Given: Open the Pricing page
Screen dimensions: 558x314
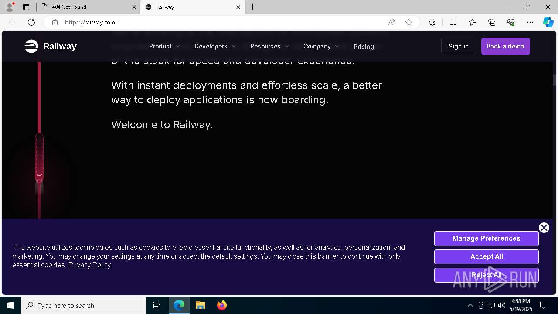Looking at the screenshot, I should click(x=364, y=47).
